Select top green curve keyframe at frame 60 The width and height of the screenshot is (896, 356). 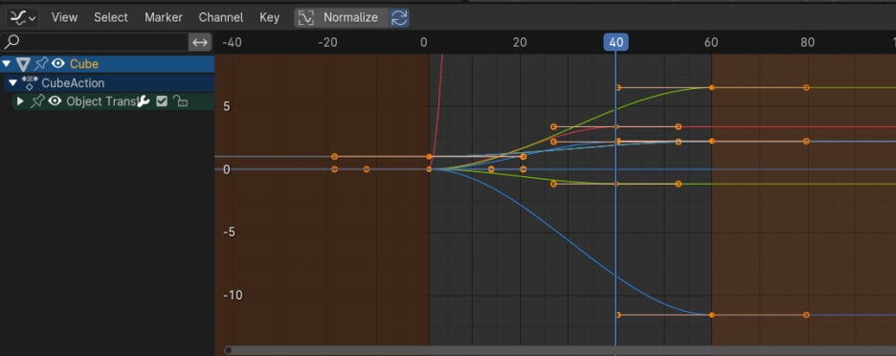coord(711,87)
